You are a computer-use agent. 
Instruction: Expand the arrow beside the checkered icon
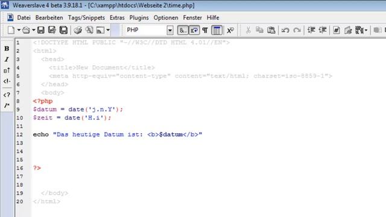(366, 30)
